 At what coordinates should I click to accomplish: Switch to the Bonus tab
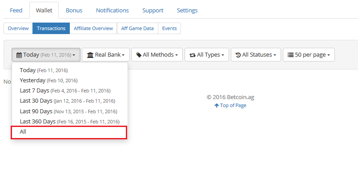click(x=74, y=11)
